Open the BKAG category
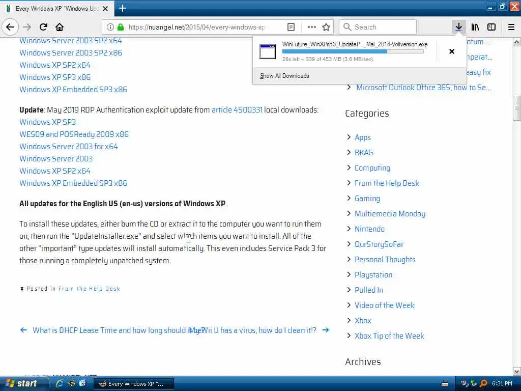Screen dimensions: 521x391 coord(364,153)
